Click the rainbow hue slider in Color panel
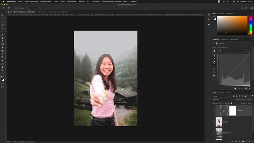The image size is (254, 143). tap(251, 25)
